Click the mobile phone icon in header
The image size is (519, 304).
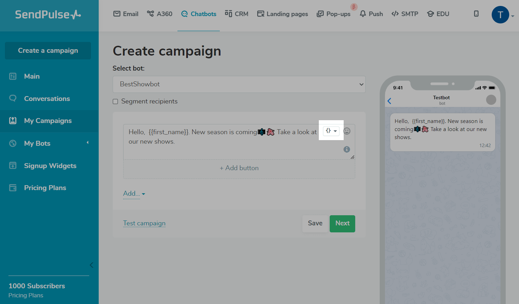coord(476,14)
